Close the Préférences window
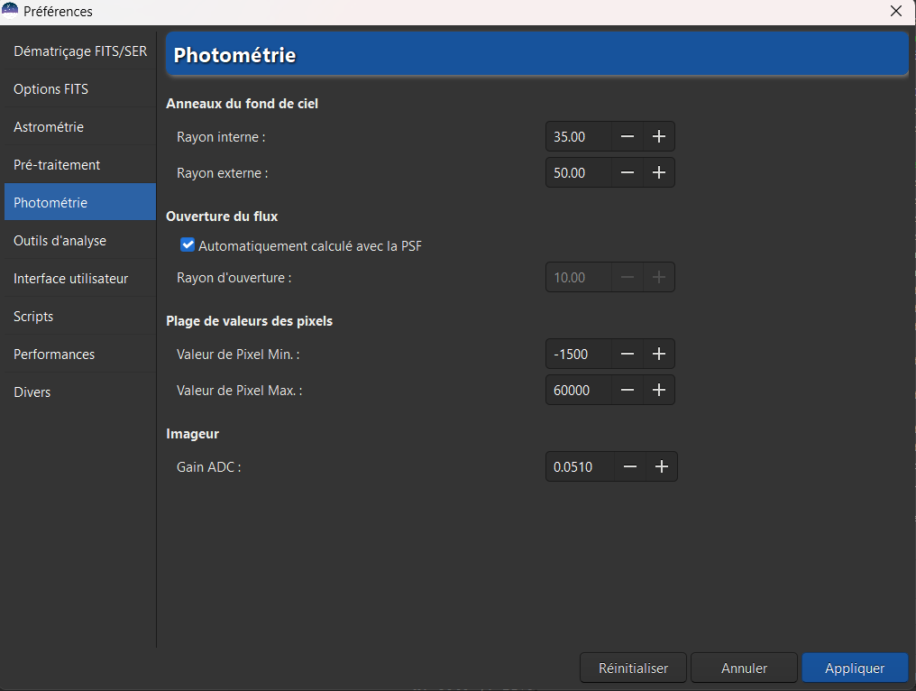The height and width of the screenshot is (691, 916). coord(895,12)
